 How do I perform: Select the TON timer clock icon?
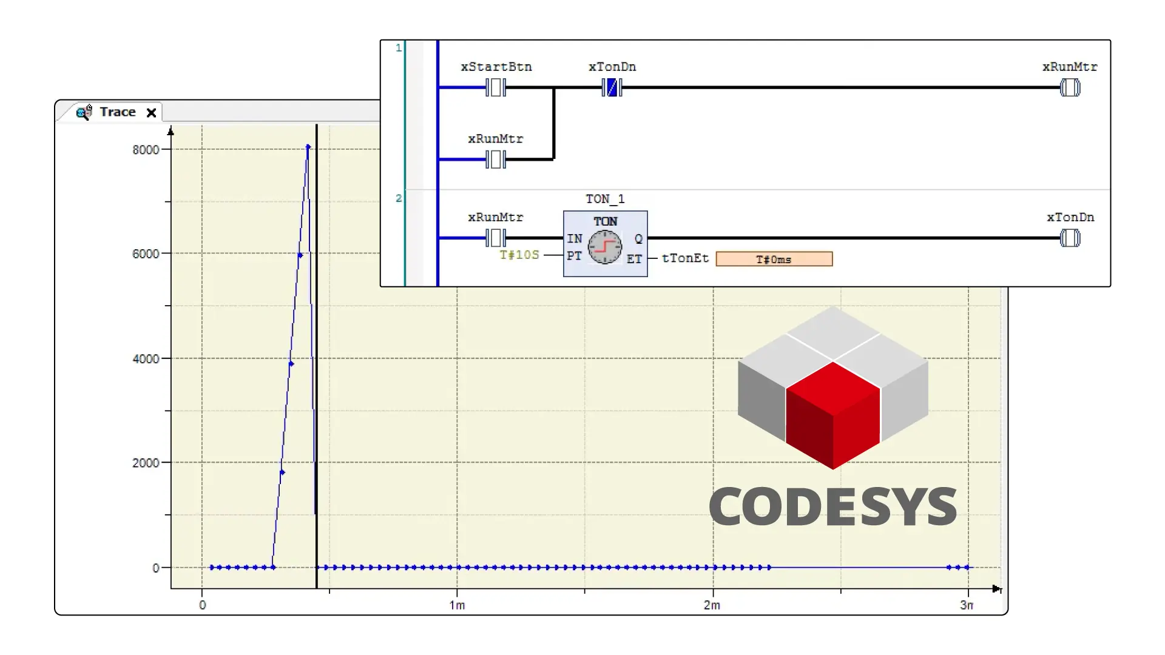[x=605, y=247]
